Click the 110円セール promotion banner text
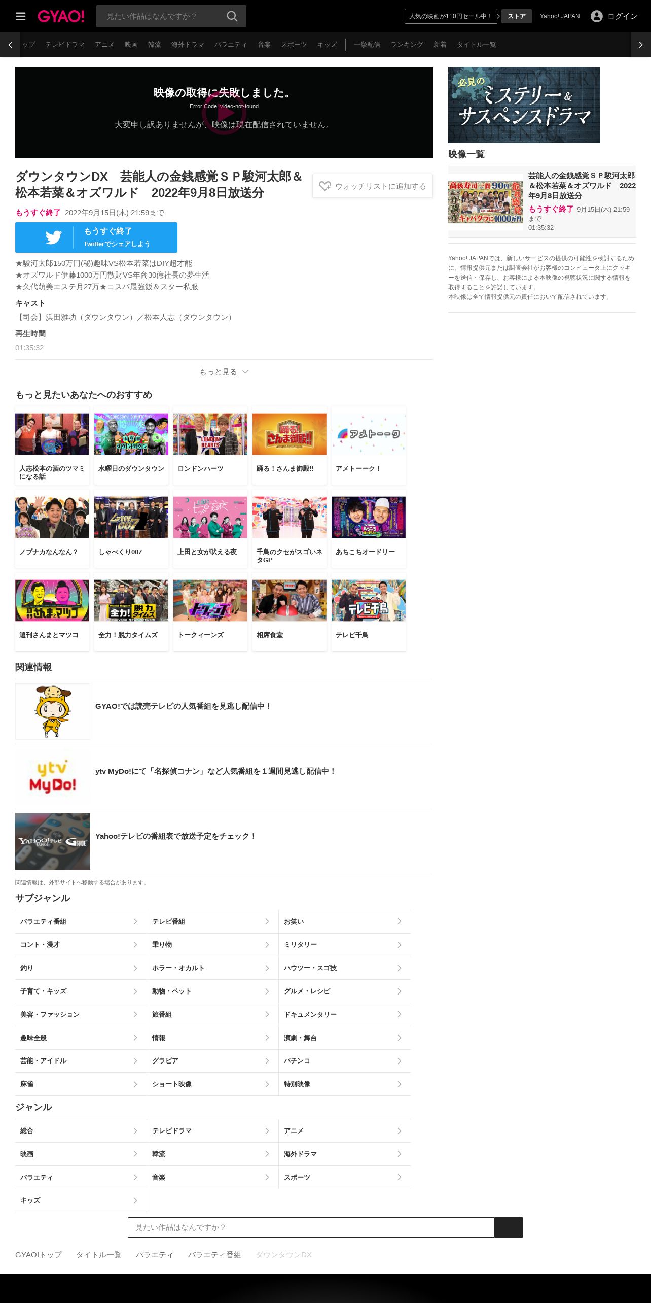The height and width of the screenshot is (1303, 651). [x=451, y=16]
